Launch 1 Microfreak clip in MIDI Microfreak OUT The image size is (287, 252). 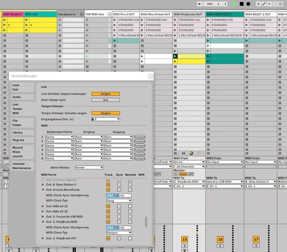tap(142, 35)
